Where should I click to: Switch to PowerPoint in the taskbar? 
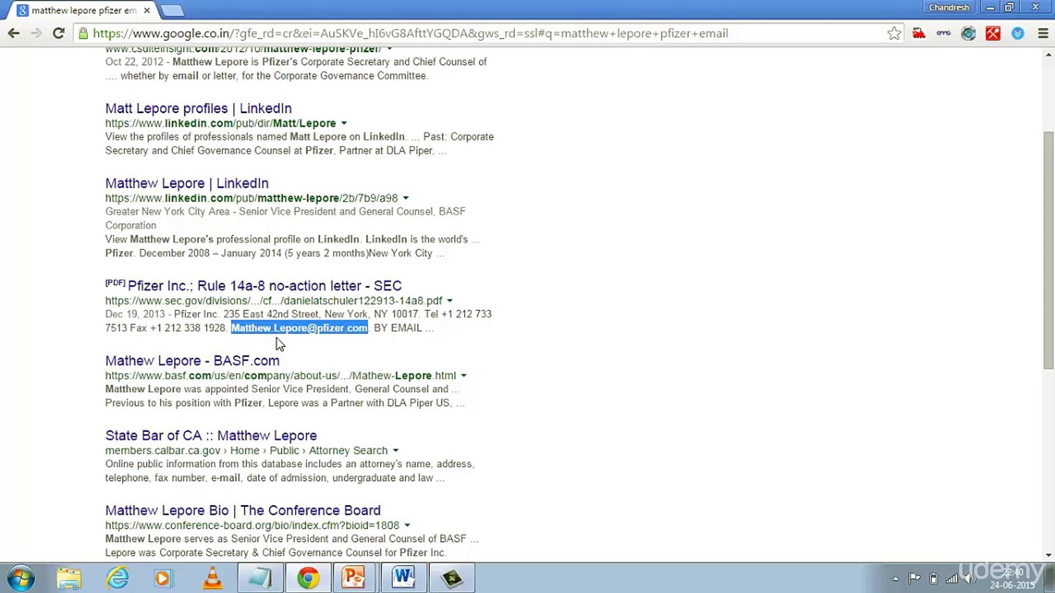(354, 578)
